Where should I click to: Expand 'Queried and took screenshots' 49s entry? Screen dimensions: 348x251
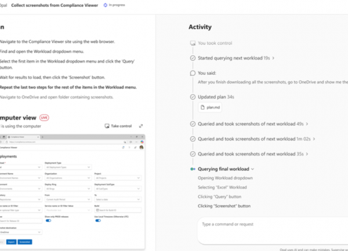pyautogui.click(x=307, y=123)
